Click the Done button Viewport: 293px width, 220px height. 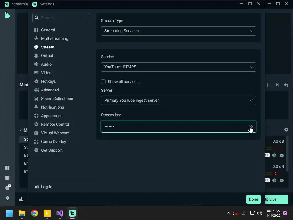point(254,199)
